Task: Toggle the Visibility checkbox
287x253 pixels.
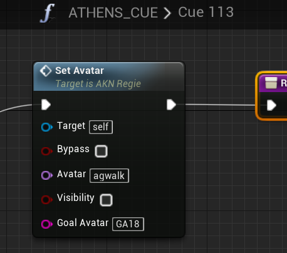Action: 107,200
